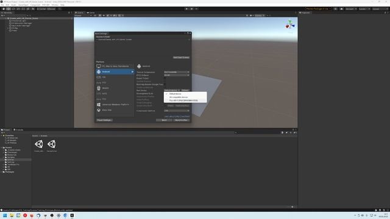
Task: Select the Hand tool in the toolbar
Action: click(4, 9)
